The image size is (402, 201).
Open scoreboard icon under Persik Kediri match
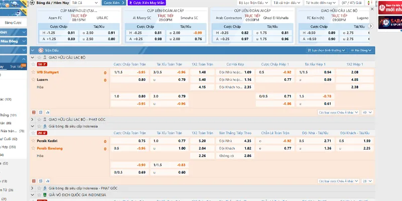(x=34, y=181)
